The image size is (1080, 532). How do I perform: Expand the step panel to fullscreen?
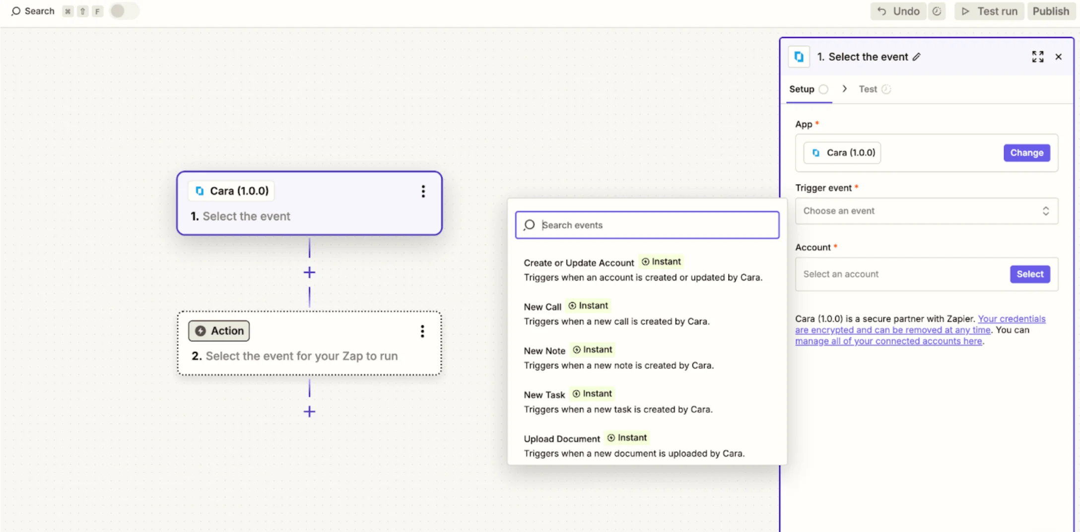point(1038,57)
